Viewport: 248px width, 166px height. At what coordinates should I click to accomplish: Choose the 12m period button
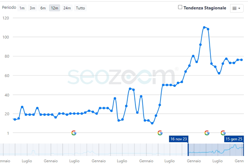point(55,8)
